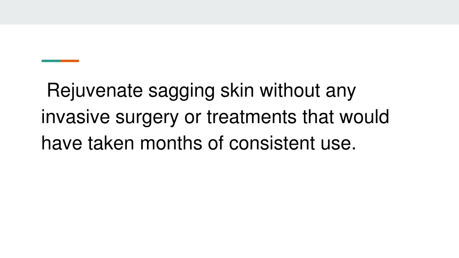Click the orange segment of accent line
Image resolution: width=459 pixels, height=258 pixels.
point(70,61)
